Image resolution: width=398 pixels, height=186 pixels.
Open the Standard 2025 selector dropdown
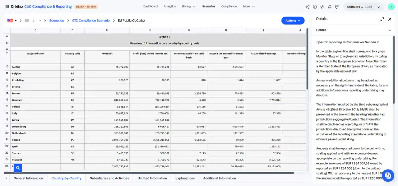pos(363,7)
